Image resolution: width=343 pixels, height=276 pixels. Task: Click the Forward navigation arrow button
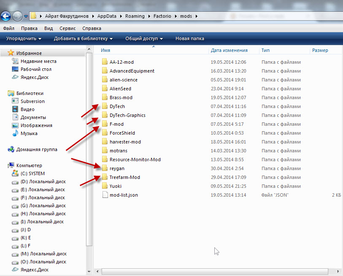[17, 16]
